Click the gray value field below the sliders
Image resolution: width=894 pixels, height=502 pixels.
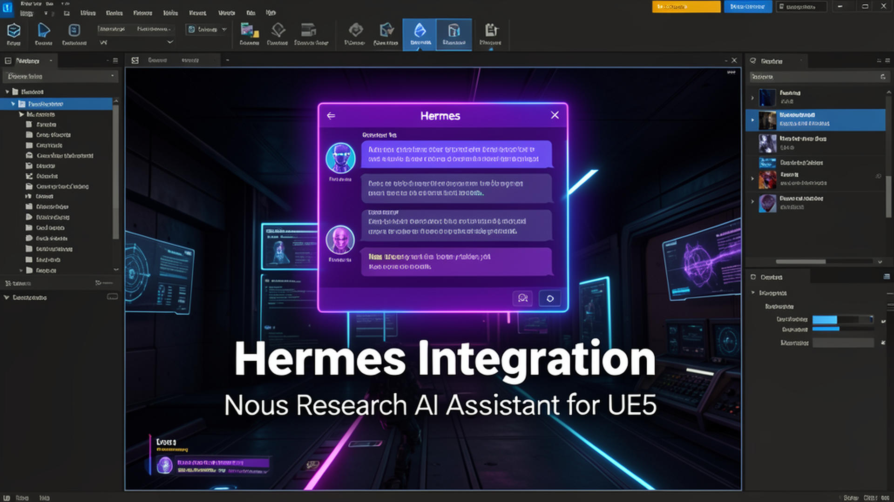coord(843,343)
